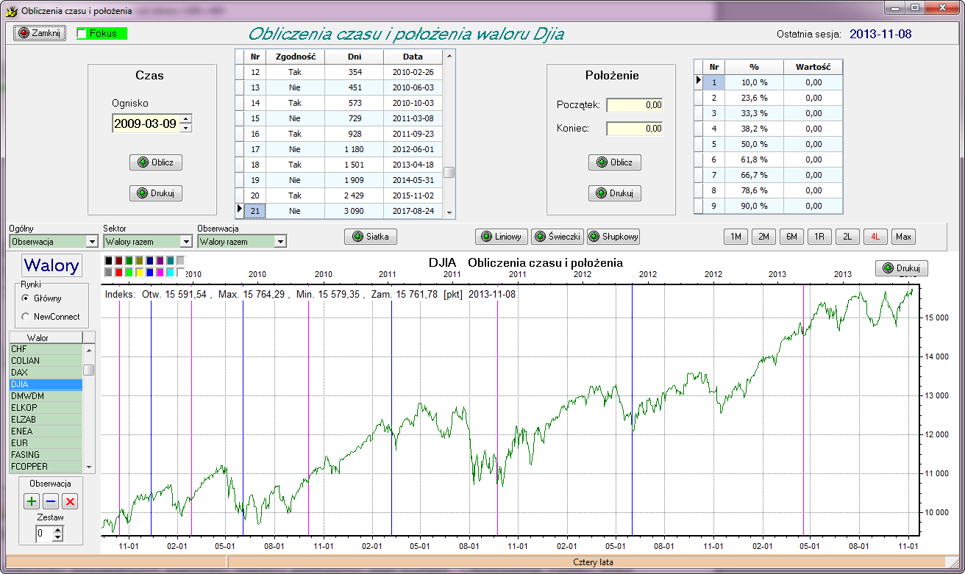965x574 pixels.
Task: Click the Wartość column header
Action: (x=813, y=67)
